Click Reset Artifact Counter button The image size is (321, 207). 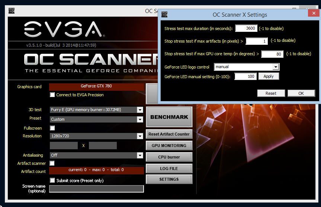(169, 134)
